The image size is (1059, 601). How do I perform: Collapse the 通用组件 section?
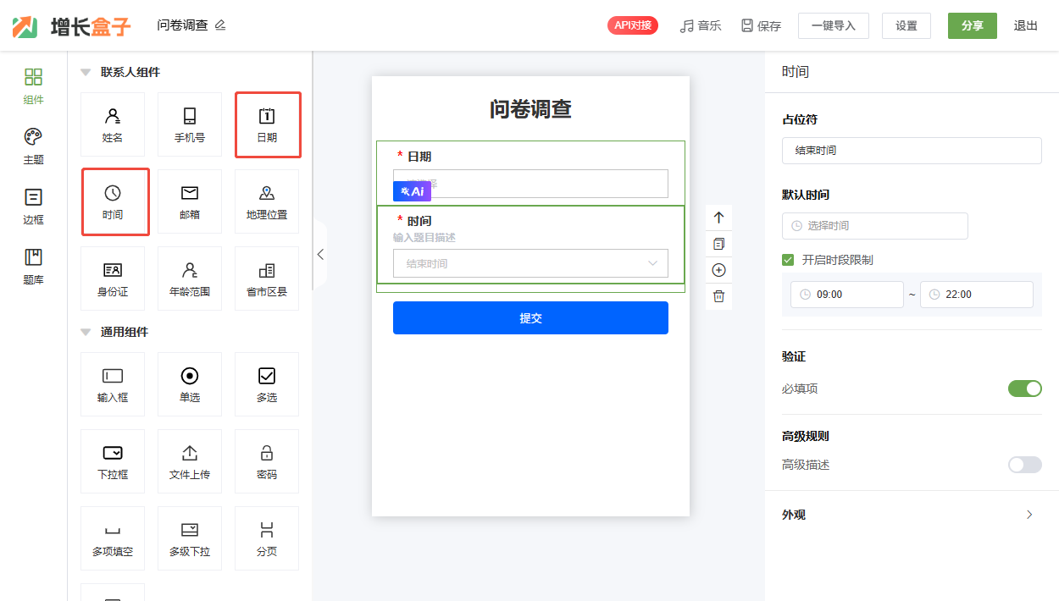pyautogui.click(x=86, y=332)
